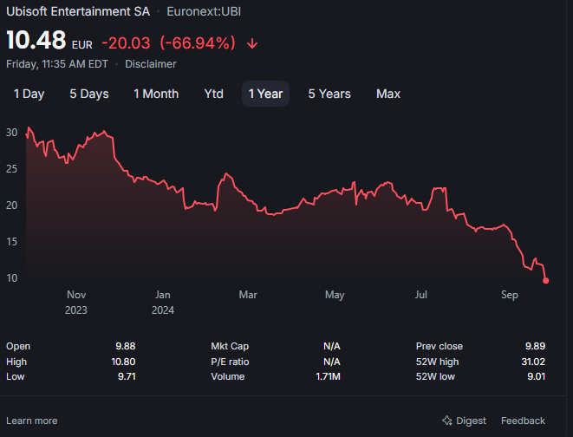573x437 pixels.
Task: Switch to the 5 Days range
Action: [89, 94]
